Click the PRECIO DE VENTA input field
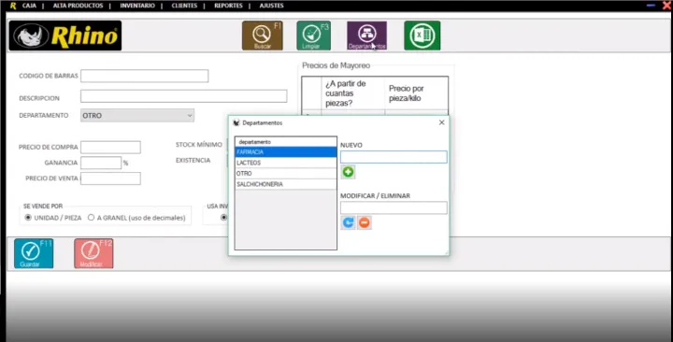673x342 pixels. 110,178
